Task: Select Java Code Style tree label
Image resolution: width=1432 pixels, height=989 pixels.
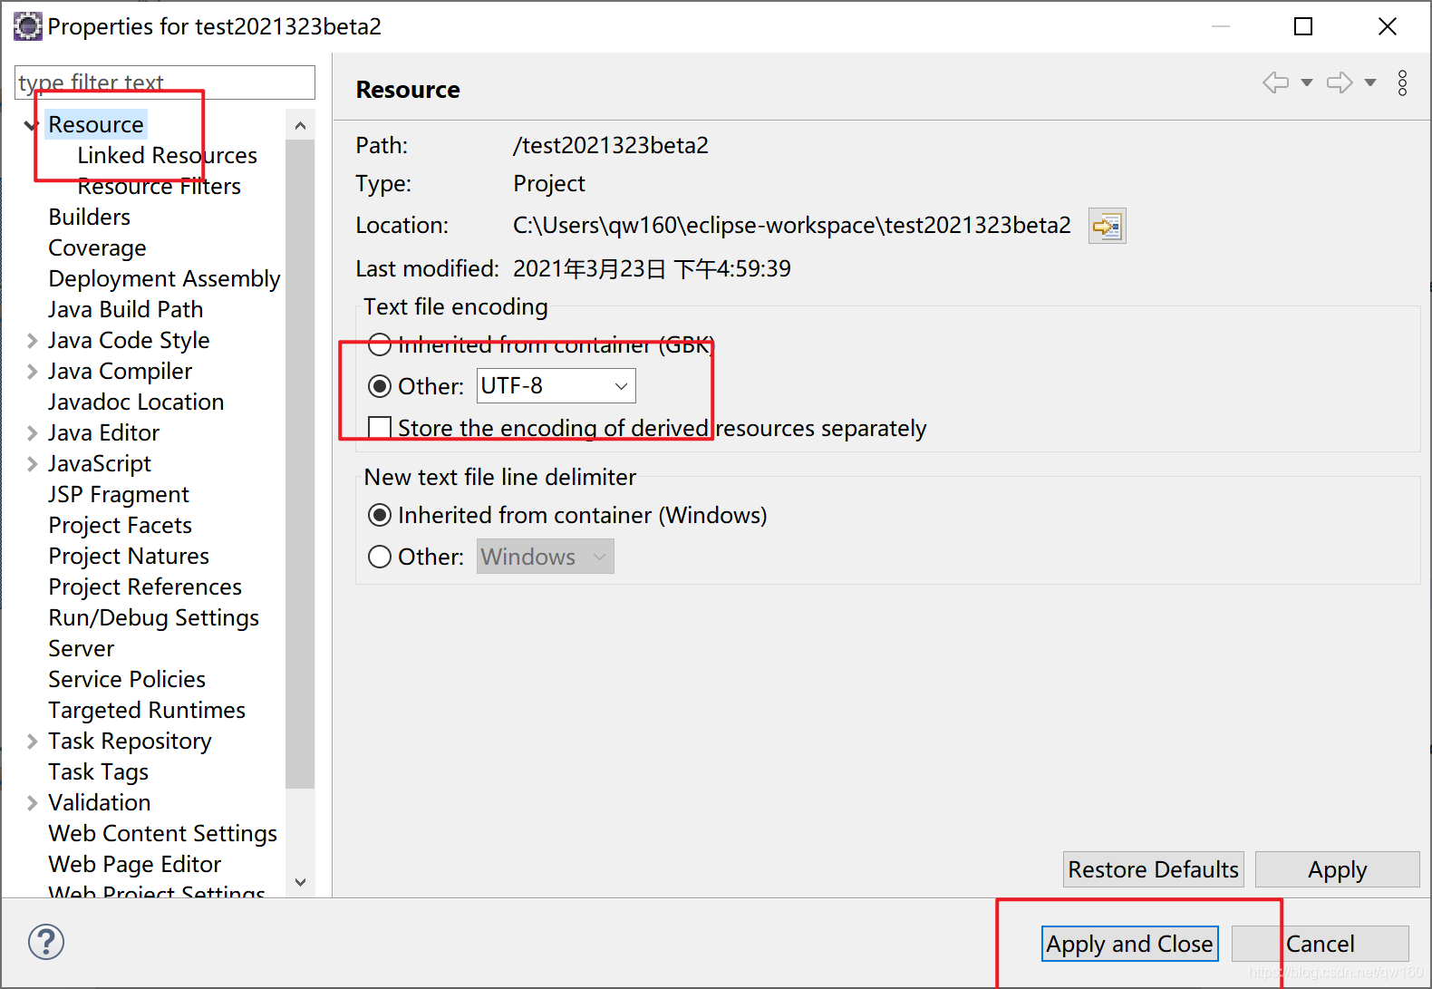Action: click(x=129, y=340)
